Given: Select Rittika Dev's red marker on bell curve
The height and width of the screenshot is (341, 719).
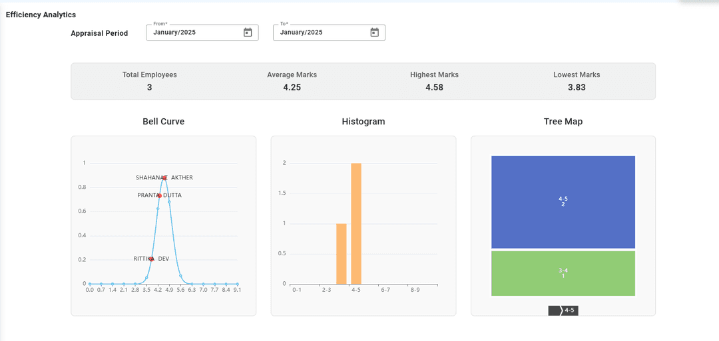Looking at the screenshot, I should 152,259.
